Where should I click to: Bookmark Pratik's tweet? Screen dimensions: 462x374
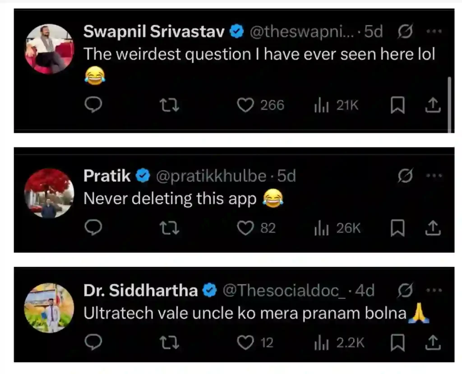pos(397,228)
